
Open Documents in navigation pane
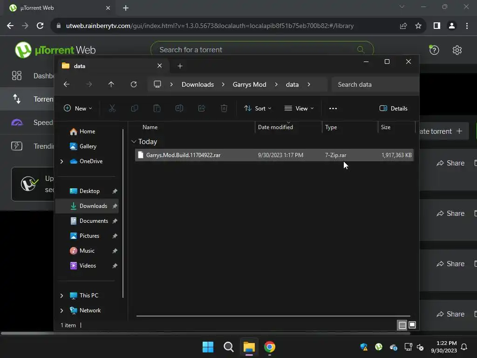(x=87, y=221)
